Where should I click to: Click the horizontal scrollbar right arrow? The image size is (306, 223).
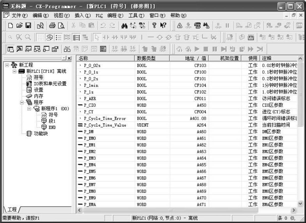293,210
